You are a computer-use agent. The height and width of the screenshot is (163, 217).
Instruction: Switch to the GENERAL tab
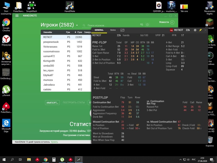click(99, 30)
